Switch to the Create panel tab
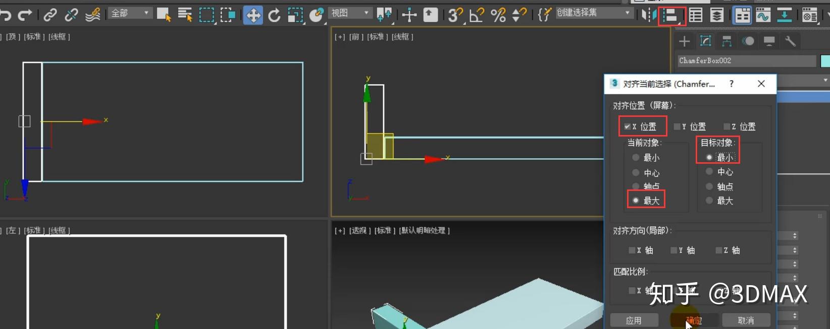 [x=685, y=41]
